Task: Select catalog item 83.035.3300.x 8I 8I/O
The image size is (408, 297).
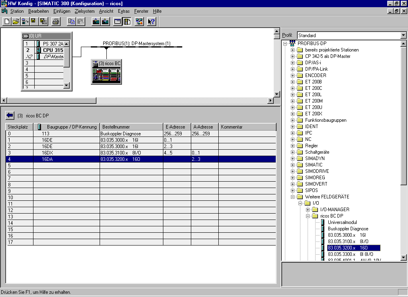Action: coord(350,254)
